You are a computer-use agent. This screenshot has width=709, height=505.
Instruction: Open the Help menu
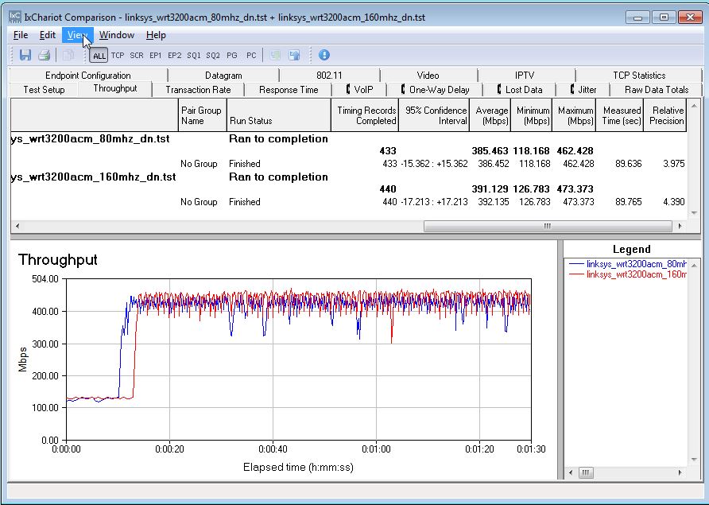coord(156,35)
